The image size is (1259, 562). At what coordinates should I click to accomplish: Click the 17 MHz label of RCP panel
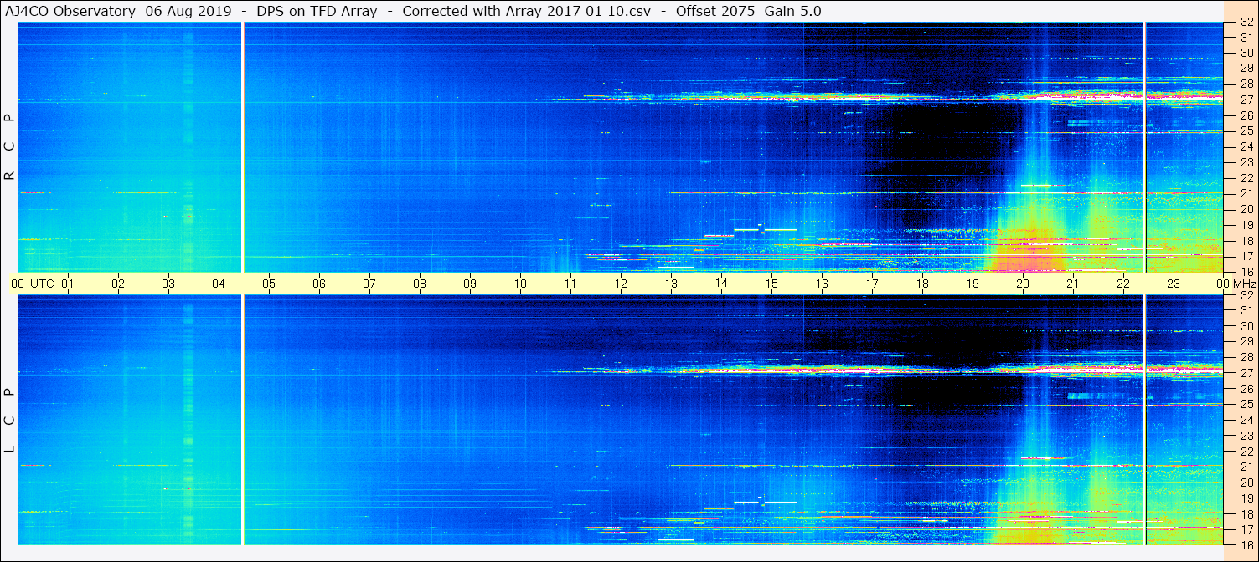coord(1246,255)
